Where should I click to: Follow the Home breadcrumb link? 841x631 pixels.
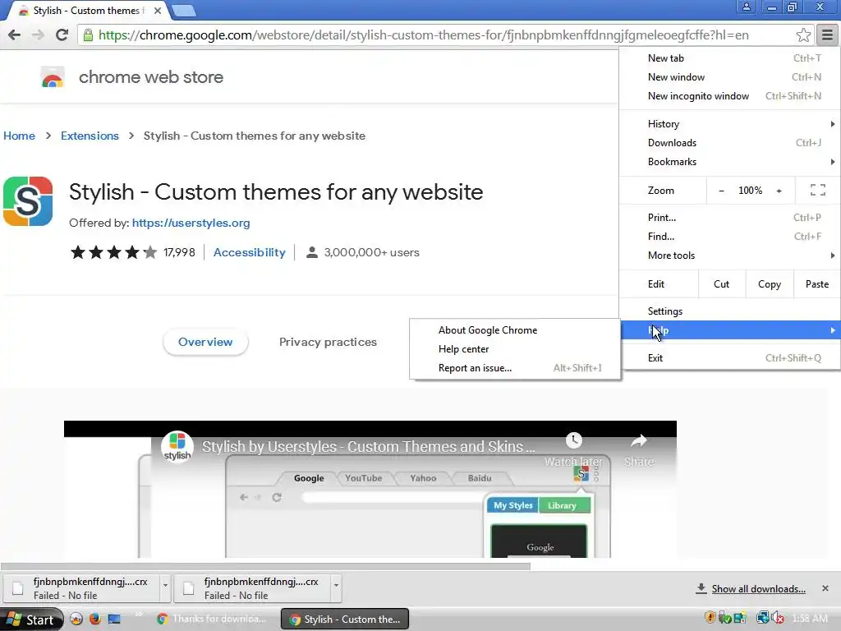20,136
